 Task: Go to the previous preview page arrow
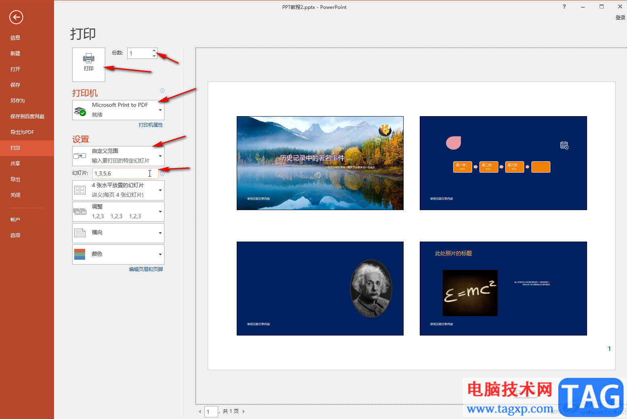tap(200, 411)
